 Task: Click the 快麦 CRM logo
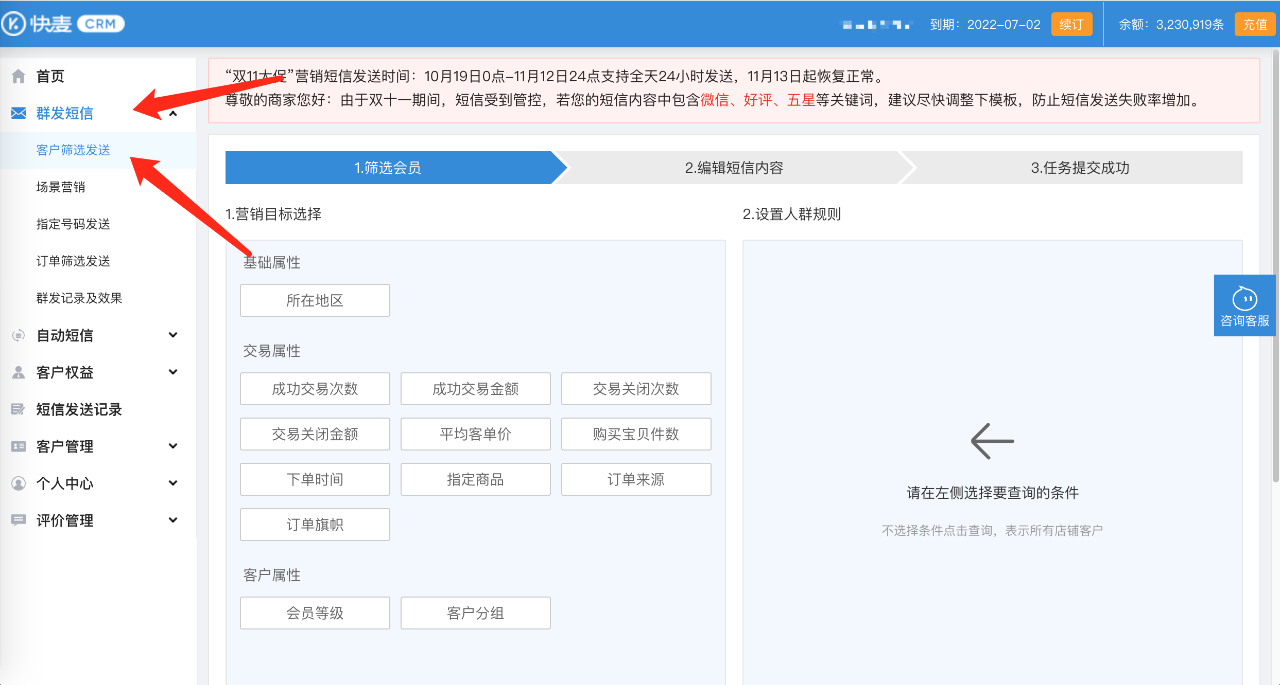click(x=63, y=24)
